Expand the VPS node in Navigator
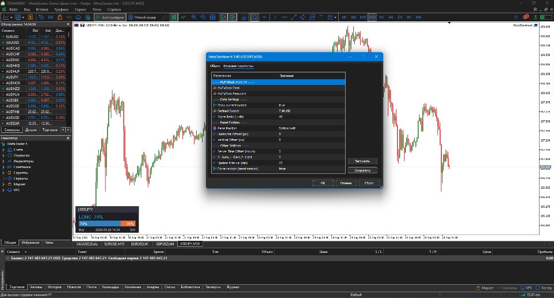This screenshot has width=554, height=298. [x=3, y=190]
